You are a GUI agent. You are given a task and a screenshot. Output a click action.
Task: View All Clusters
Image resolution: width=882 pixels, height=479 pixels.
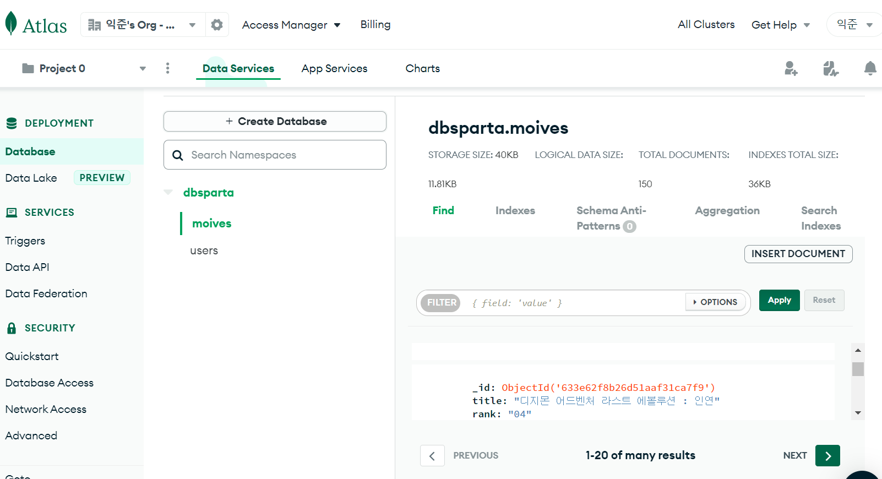coord(706,25)
